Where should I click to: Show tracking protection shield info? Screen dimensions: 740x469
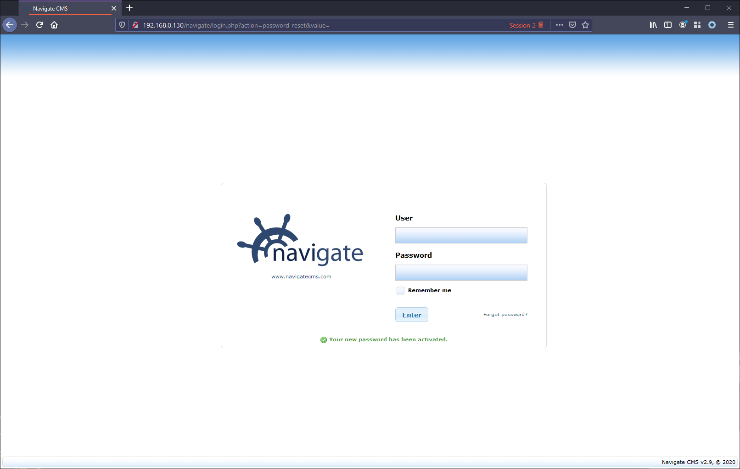122,25
